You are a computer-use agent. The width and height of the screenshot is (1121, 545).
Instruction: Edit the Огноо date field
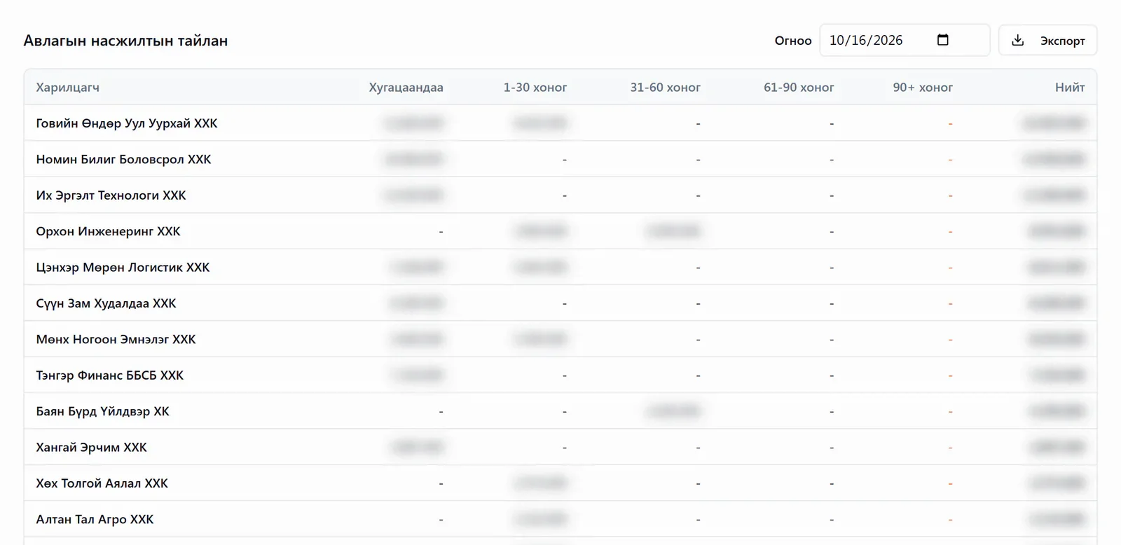[x=905, y=40]
